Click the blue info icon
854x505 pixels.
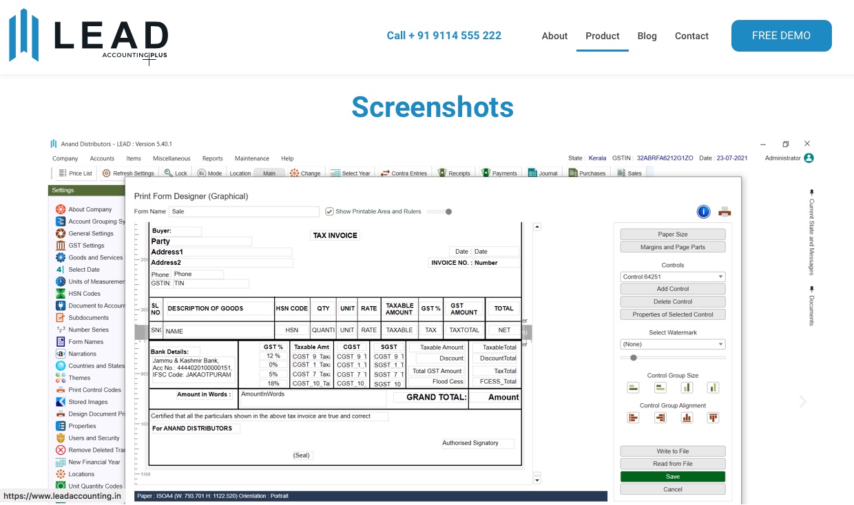(703, 212)
